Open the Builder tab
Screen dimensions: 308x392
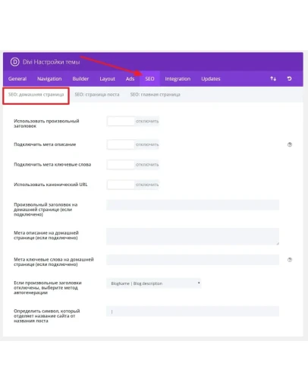80,79
